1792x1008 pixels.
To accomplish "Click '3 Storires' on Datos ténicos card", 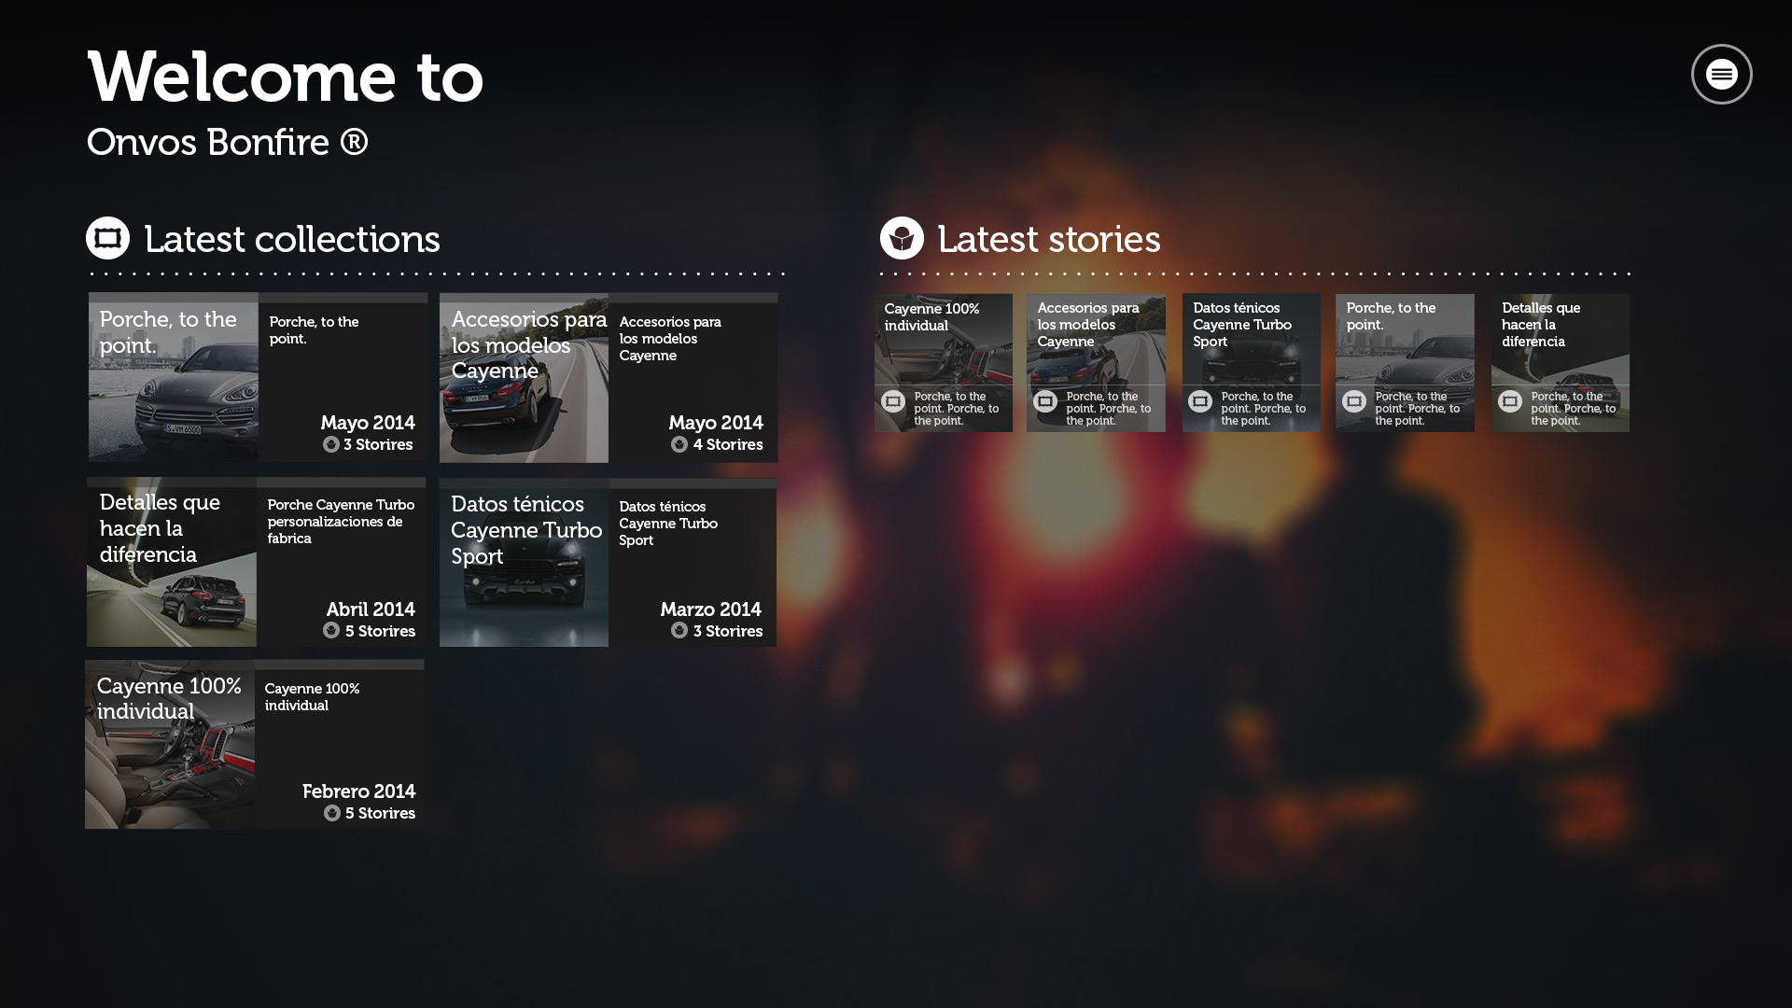I will tap(728, 631).
